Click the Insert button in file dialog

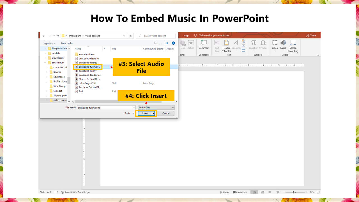point(145,113)
